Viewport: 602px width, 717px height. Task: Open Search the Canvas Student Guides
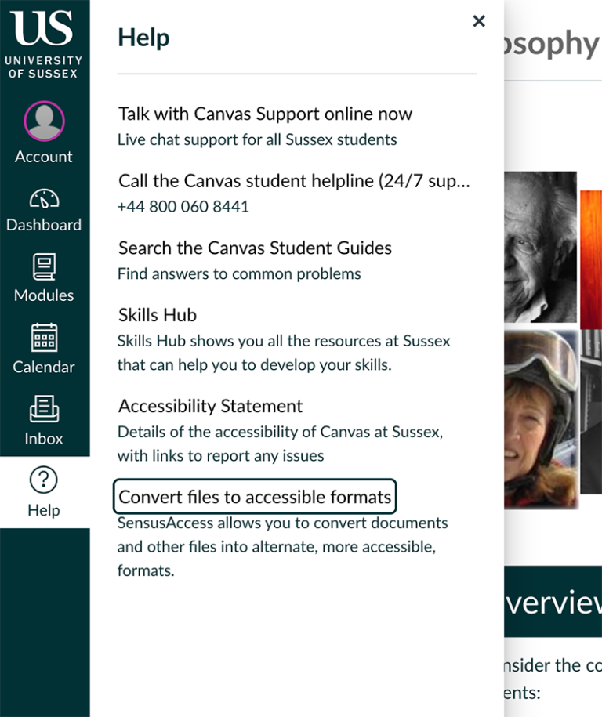(254, 248)
